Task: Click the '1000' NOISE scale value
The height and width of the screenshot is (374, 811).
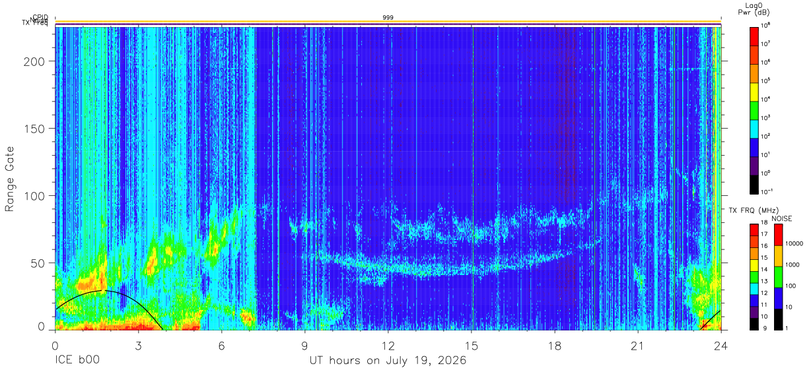Action: tap(794, 264)
